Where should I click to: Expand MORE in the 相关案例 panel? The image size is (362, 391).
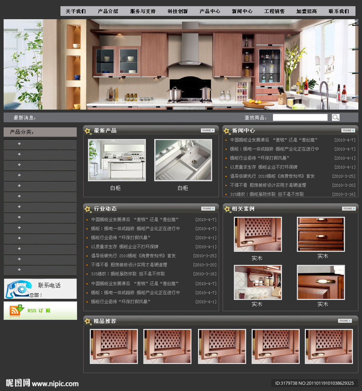pyautogui.click(x=348, y=208)
